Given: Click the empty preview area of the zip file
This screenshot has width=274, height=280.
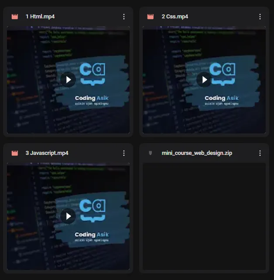Looking at the screenshot, I should [204, 216].
